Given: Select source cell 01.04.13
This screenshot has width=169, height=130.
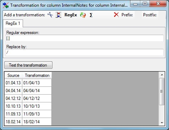Looking at the screenshot, I should [x=13, y=83].
